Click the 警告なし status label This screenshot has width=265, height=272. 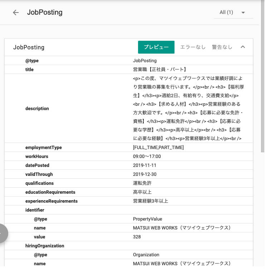pyautogui.click(x=222, y=47)
